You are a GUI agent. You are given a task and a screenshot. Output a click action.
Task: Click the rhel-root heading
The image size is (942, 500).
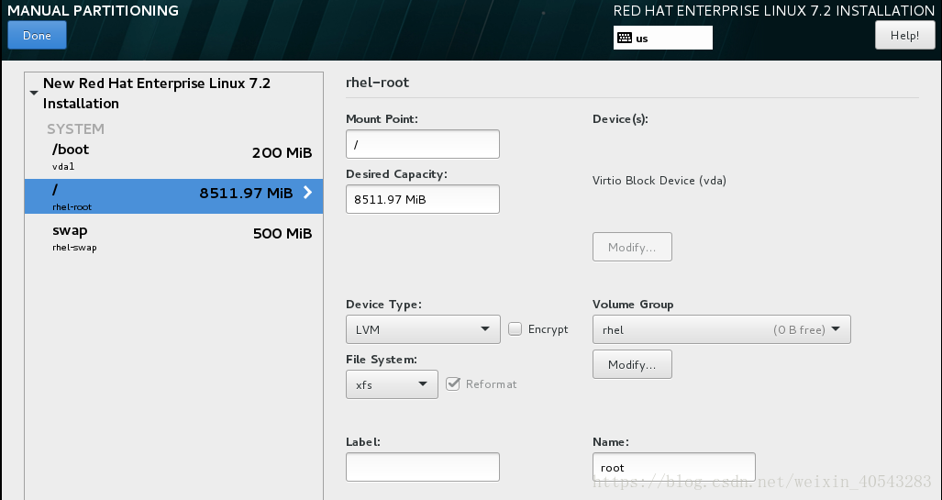pos(377,83)
